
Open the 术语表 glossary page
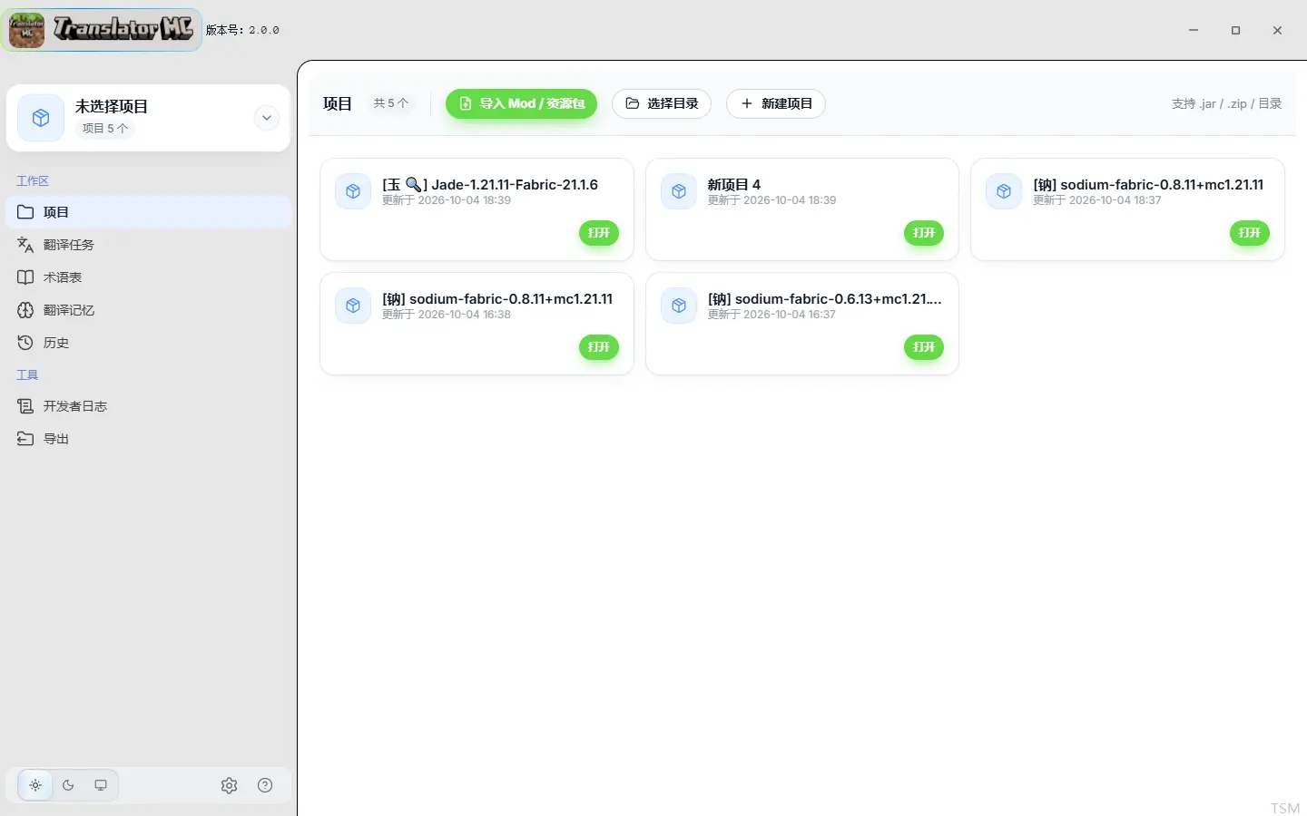coord(148,277)
